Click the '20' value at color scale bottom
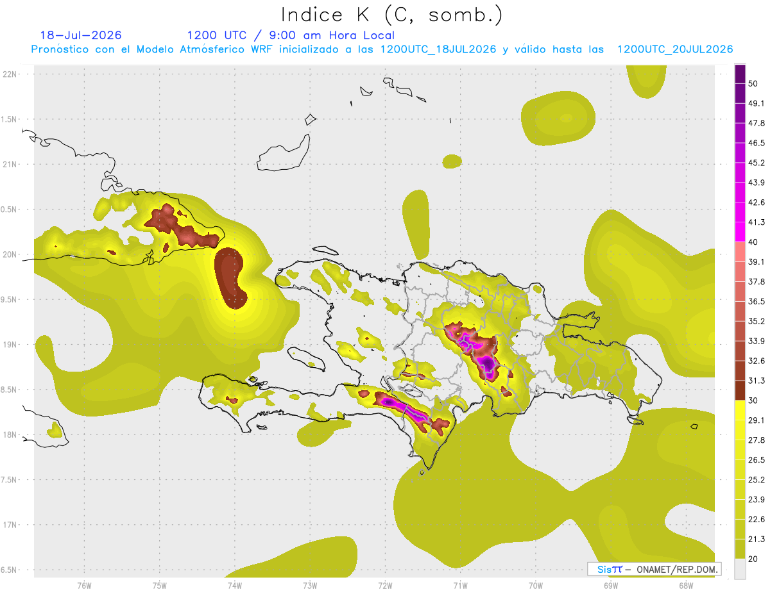Image resolution: width=770 pixels, height=594 pixels. tap(753, 559)
